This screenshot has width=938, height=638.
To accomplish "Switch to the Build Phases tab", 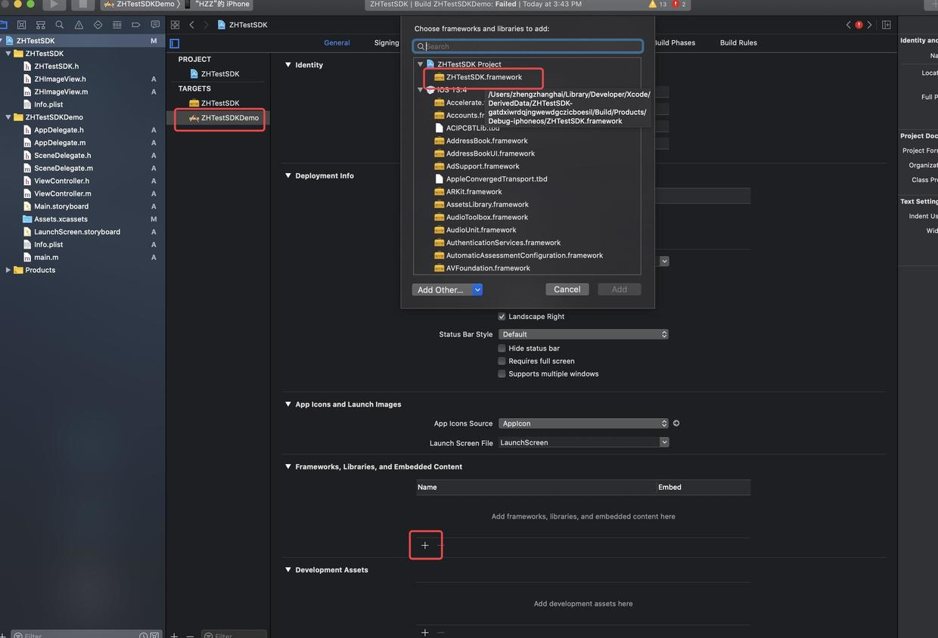I will click(672, 43).
